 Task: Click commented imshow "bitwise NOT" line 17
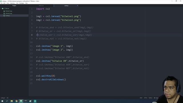[63, 68]
